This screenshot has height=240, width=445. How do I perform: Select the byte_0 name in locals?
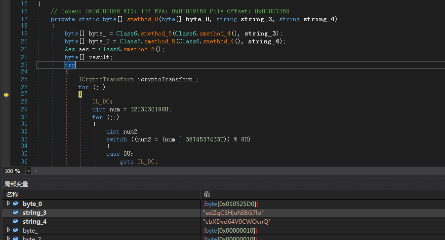pos(33,204)
